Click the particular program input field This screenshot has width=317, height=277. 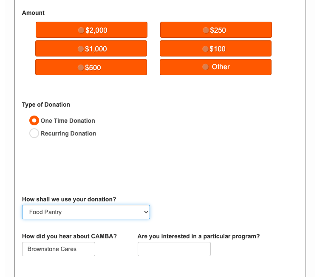[174, 249]
